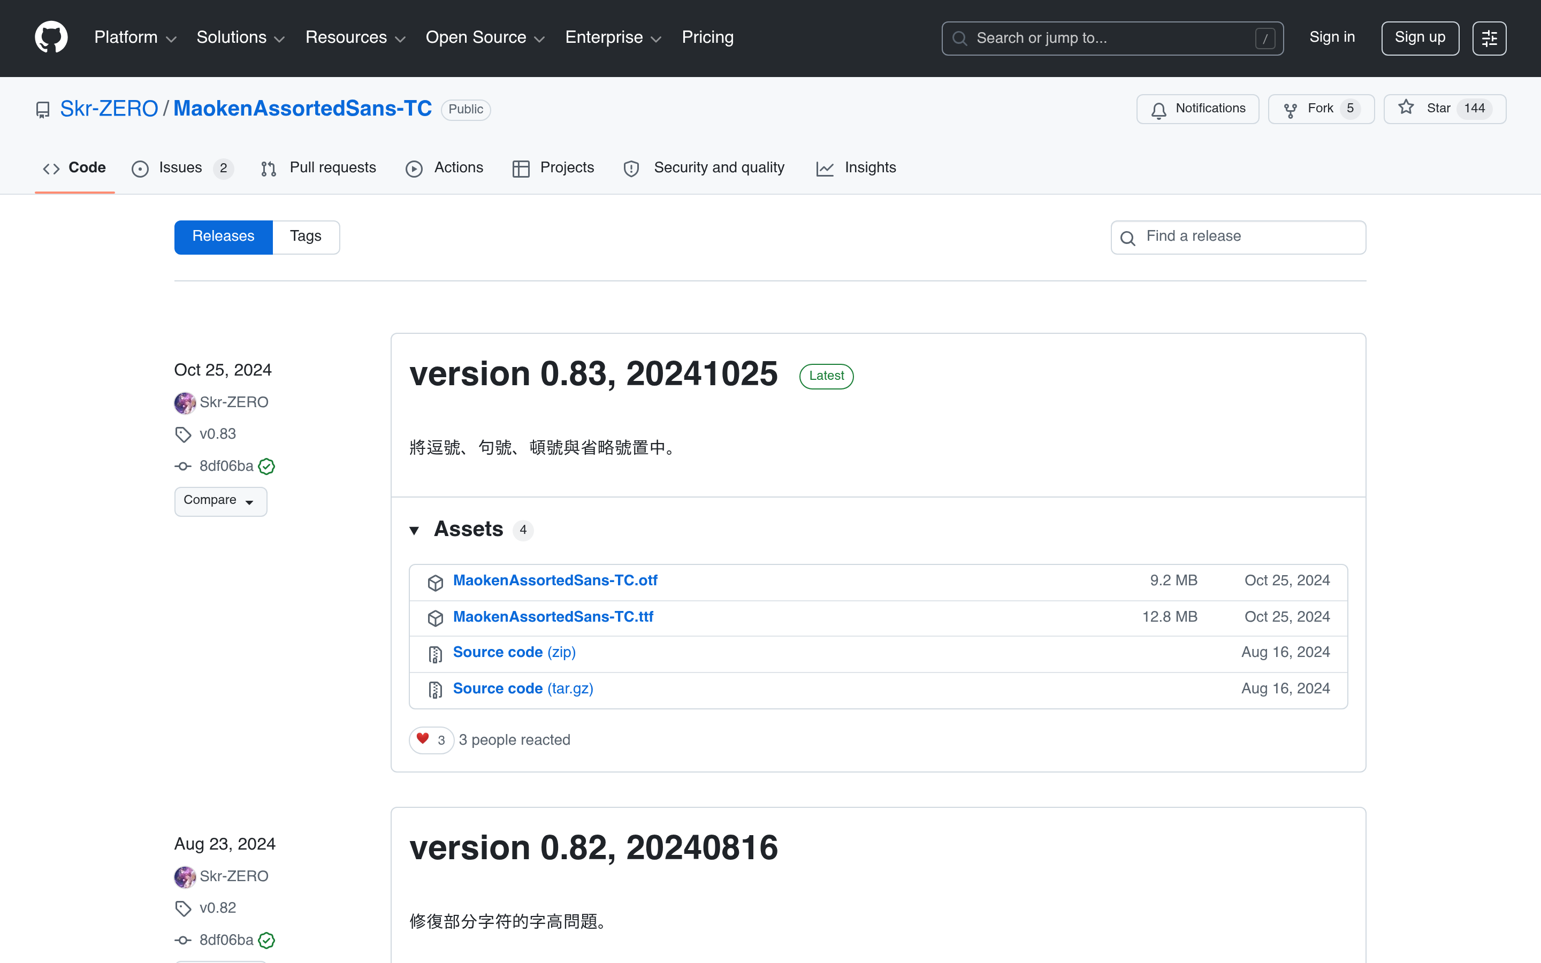Viewport: 1541px width, 963px height.
Task: Open the Skr-ZERO owner profile link
Action: point(109,109)
